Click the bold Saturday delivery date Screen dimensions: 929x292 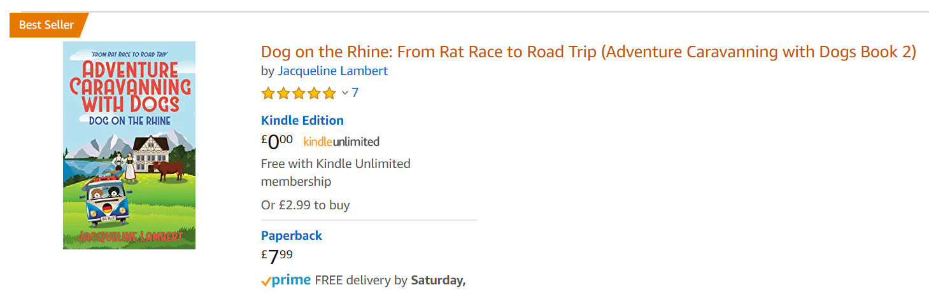[x=438, y=280]
